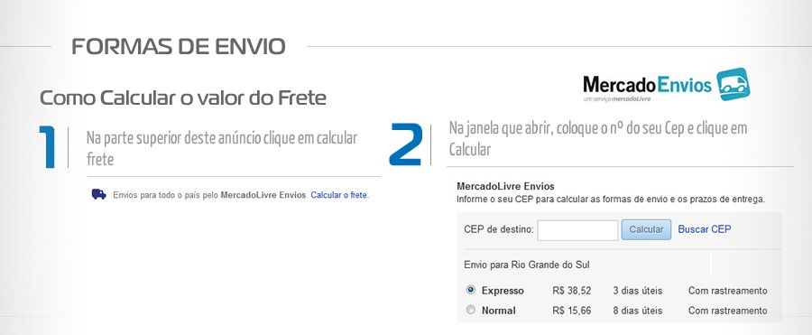Click the MercadoEnvios truck logo icon
Image resolution: width=812 pixels, height=335 pixels.
pos(733,84)
